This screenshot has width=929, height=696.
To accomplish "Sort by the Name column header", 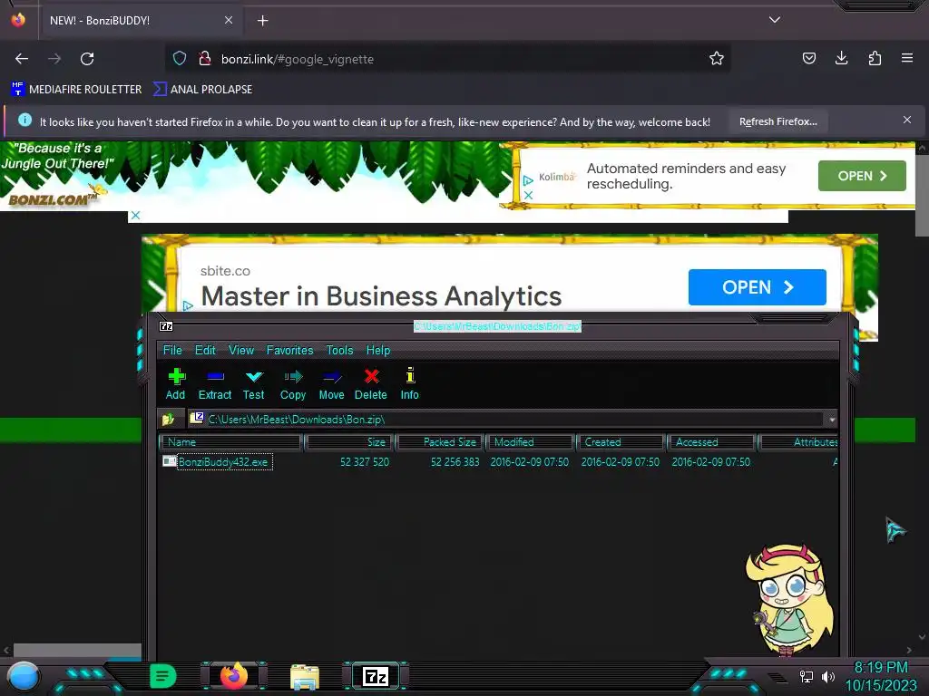I will 231,442.
